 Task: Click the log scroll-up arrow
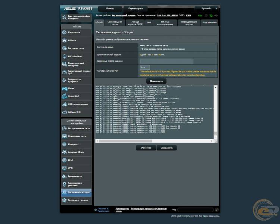[x=215, y=87]
